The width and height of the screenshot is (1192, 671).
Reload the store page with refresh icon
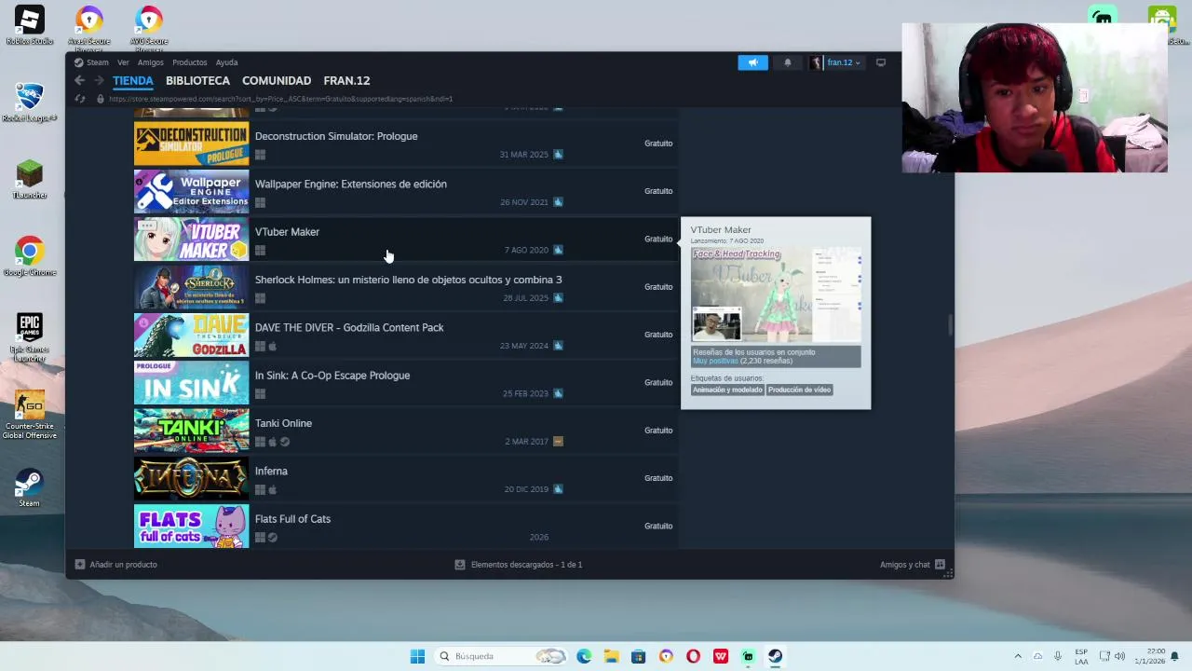tap(79, 99)
